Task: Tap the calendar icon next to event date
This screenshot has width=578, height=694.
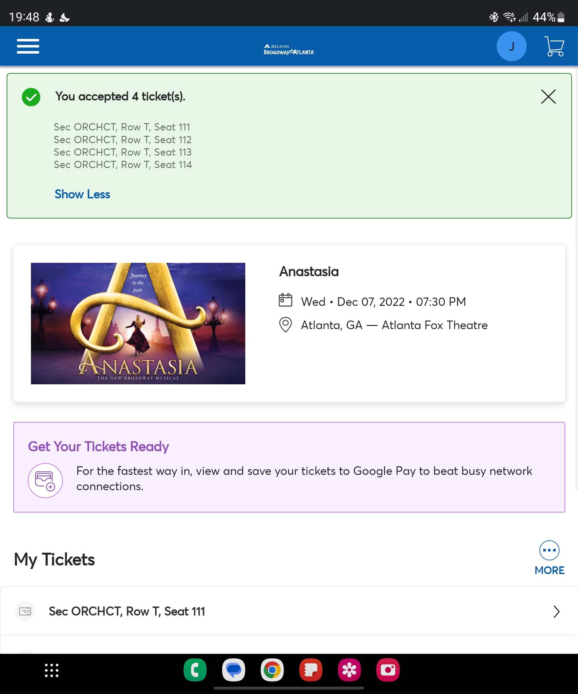Action: pyautogui.click(x=285, y=300)
